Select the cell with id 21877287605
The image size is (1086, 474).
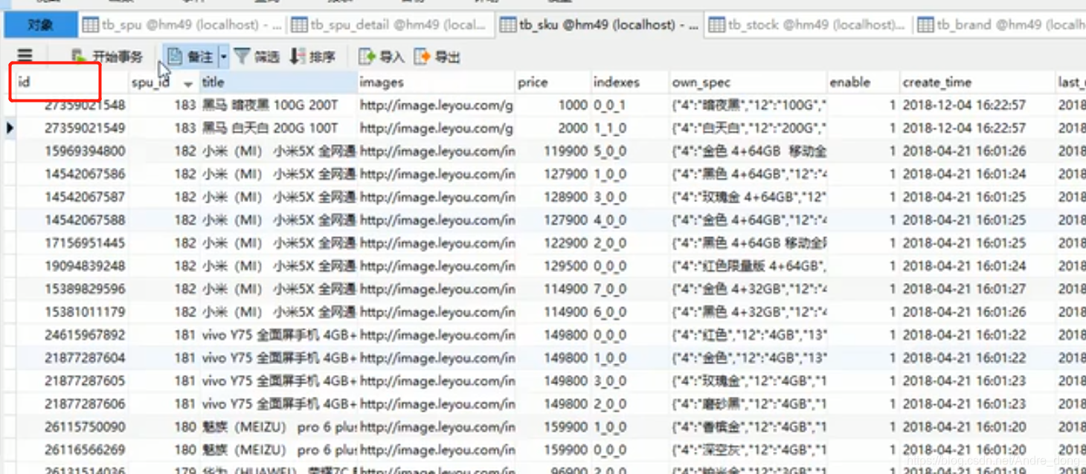pyautogui.click(x=71, y=381)
